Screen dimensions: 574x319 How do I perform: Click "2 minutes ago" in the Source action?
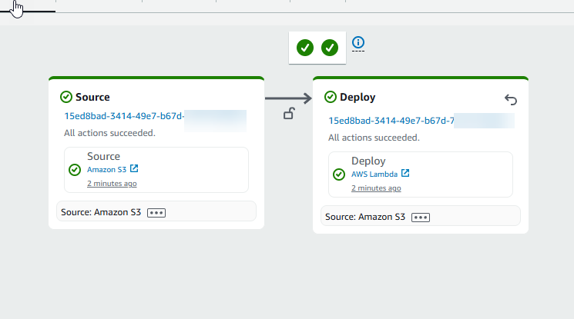(x=112, y=184)
